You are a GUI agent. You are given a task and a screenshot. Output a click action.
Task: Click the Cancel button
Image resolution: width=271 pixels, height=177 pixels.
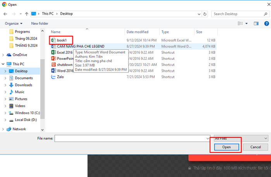point(256,147)
